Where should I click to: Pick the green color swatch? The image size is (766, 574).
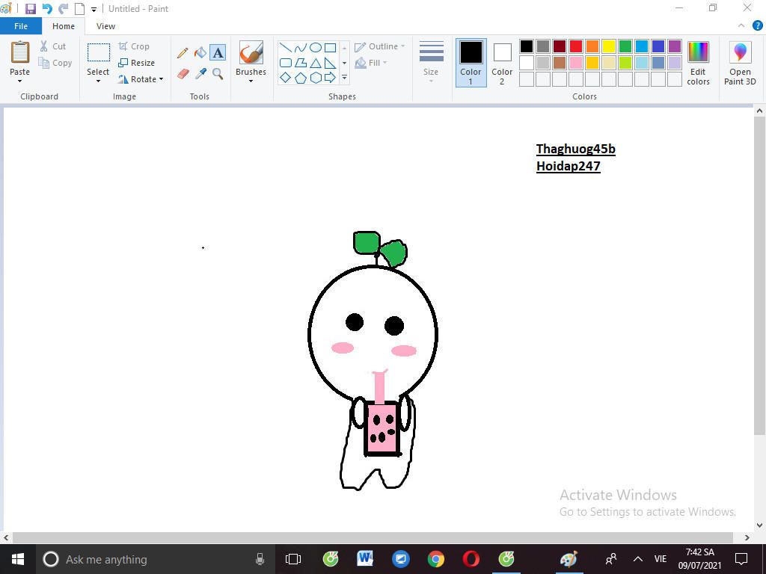[625, 46]
